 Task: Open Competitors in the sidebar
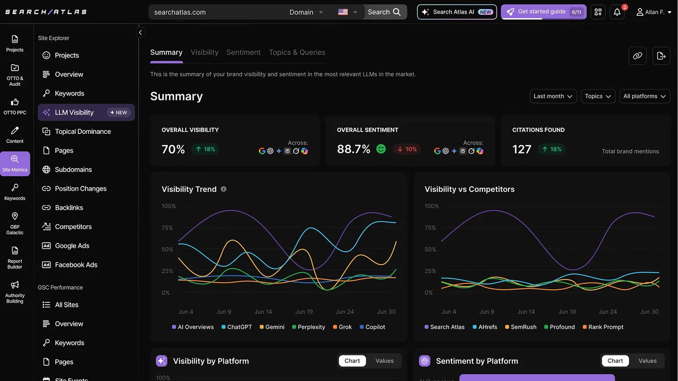pyautogui.click(x=86, y=227)
